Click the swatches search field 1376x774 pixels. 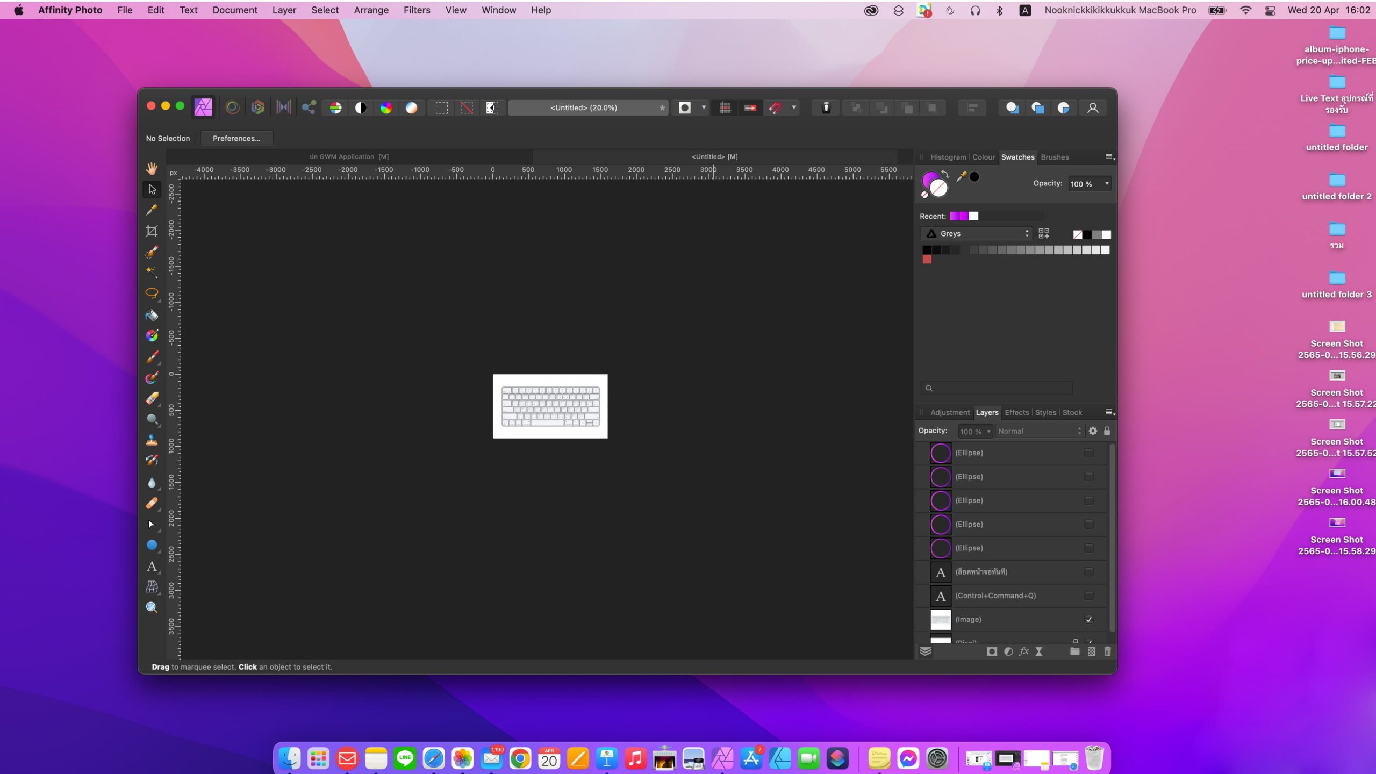pos(998,388)
